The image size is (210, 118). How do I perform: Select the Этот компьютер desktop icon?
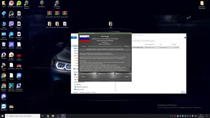(x=4, y=26)
